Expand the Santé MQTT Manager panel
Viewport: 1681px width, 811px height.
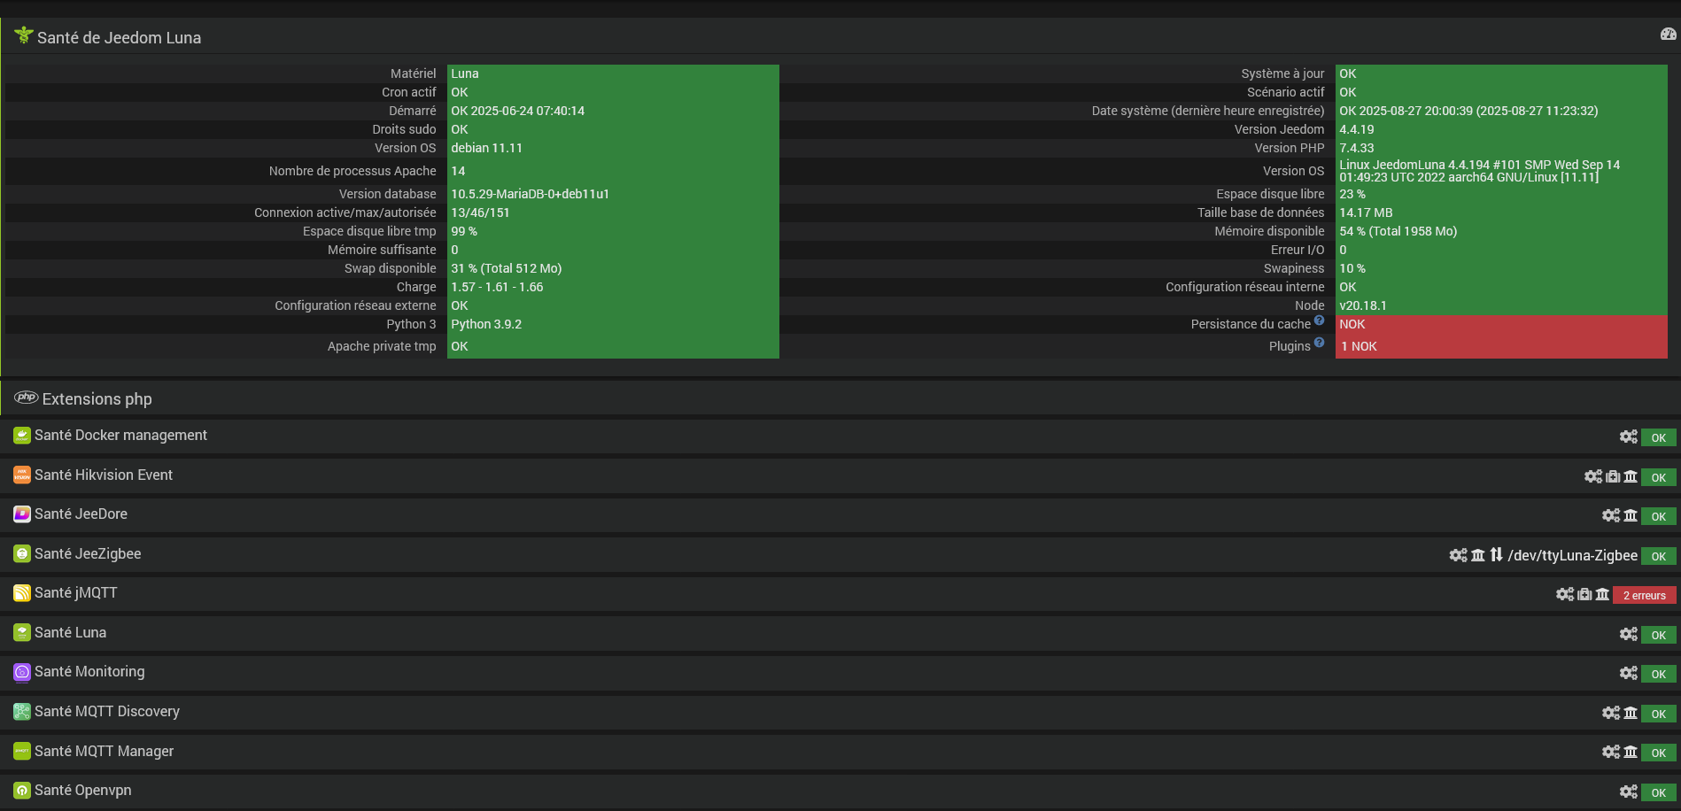click(104, 751)
